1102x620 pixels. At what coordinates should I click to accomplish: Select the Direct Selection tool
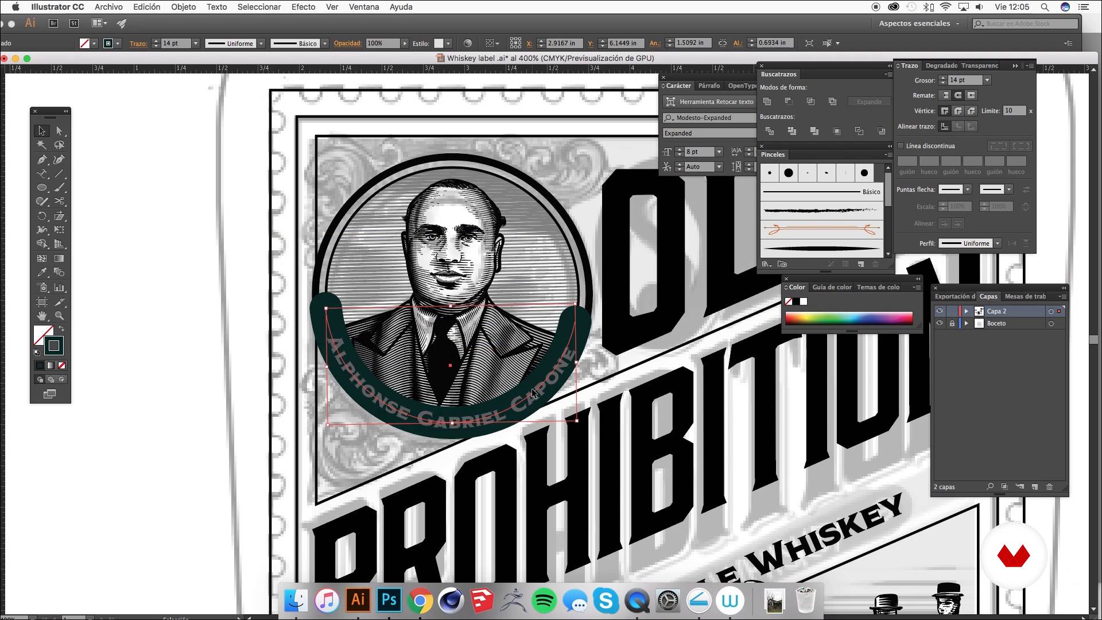(59, 131)
